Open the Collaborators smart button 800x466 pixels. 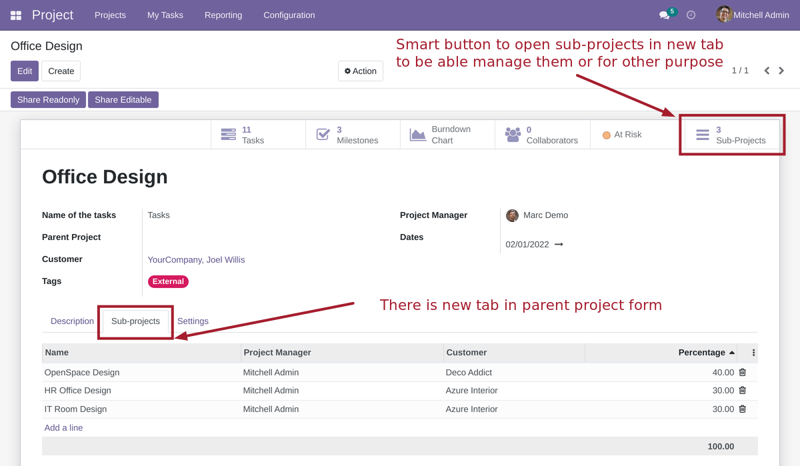[x=543, y=134]
